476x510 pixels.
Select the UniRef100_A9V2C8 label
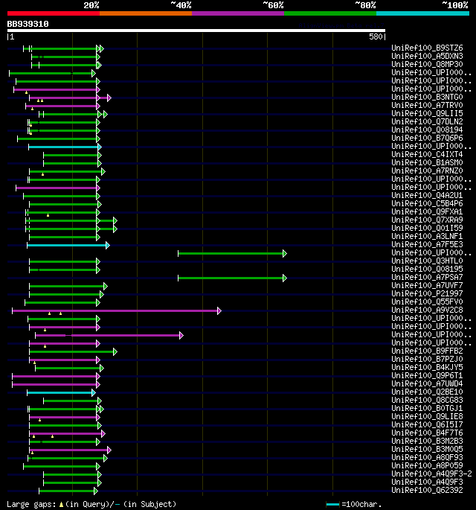[x=427, y=310]
